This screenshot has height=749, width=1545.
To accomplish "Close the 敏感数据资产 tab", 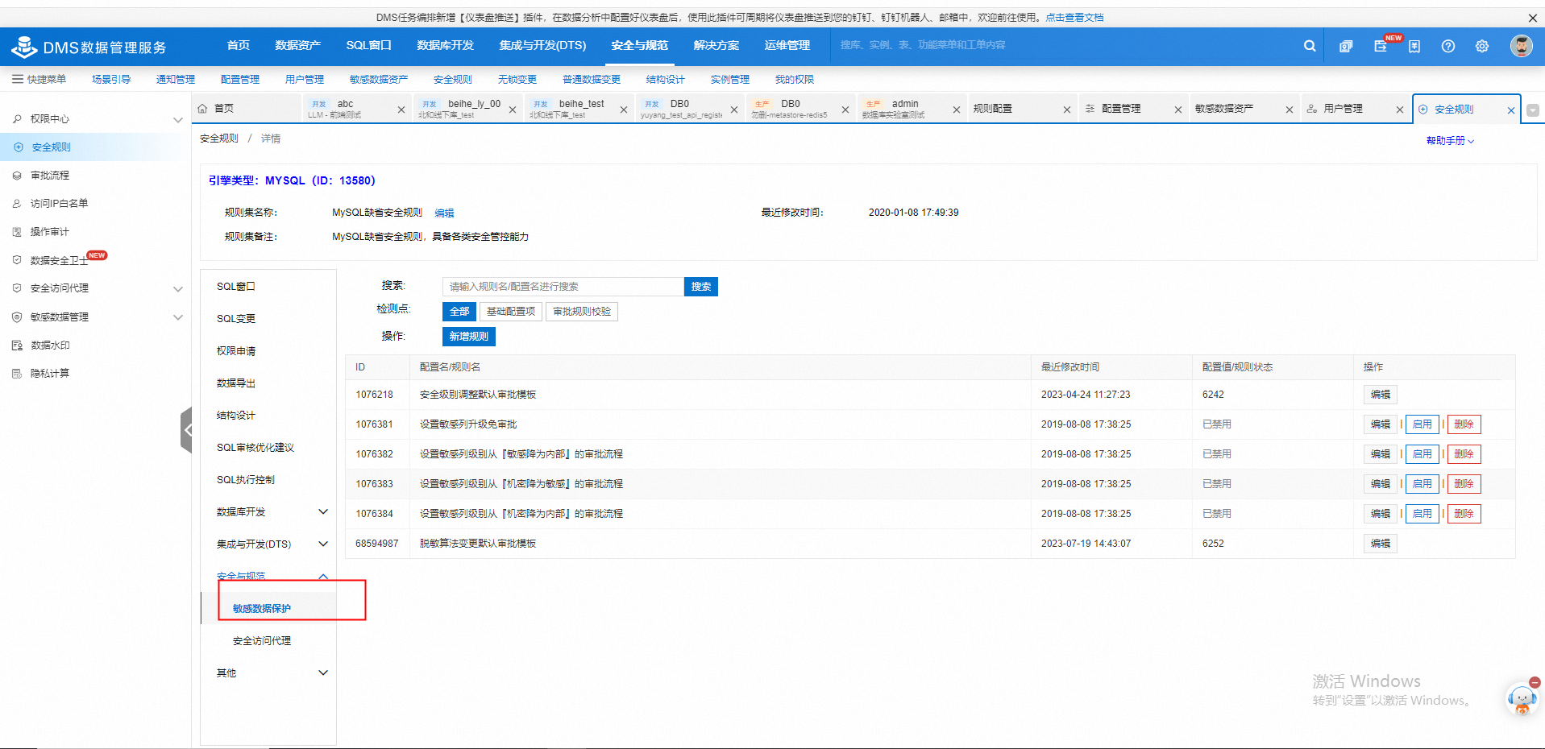I will coord(1290,110).
